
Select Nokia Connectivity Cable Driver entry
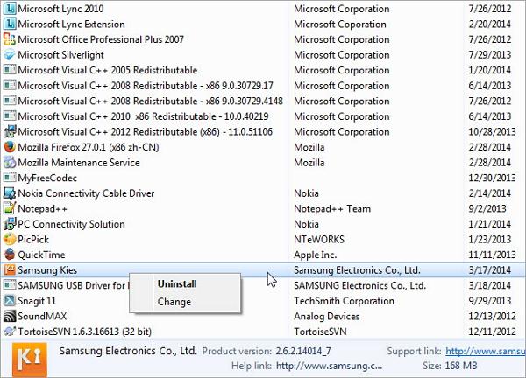point(86,193)
